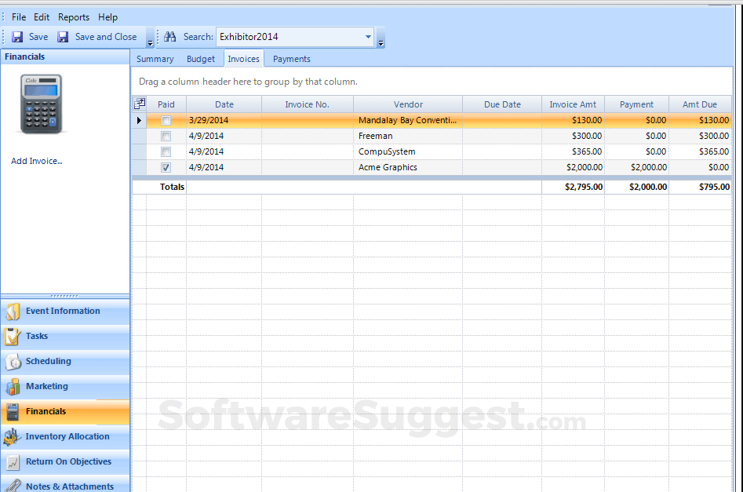The image size is (743, 492).
Task: Select Return On Objectives
Action: click(x=66, y=461)
